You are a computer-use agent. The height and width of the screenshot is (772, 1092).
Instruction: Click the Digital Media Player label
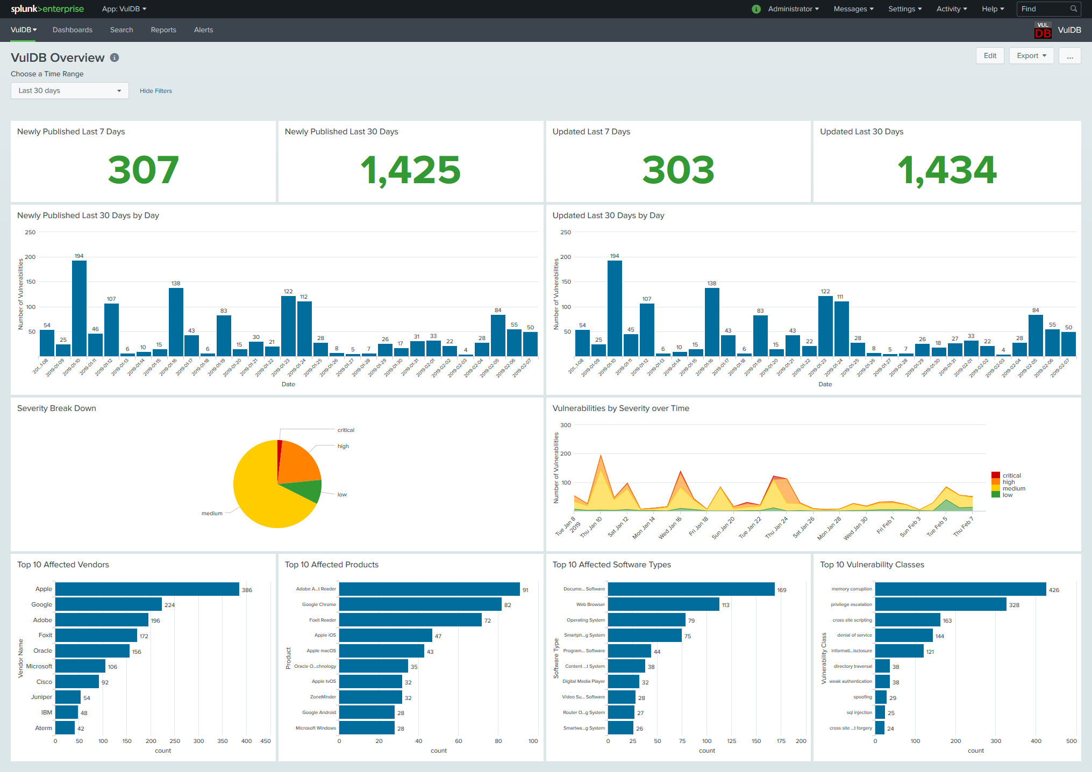pyautogui.click(x=583, y=681)
